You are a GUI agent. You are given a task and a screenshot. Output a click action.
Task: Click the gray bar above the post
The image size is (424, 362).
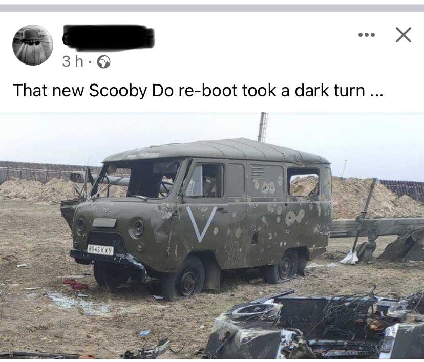[212, 8]
